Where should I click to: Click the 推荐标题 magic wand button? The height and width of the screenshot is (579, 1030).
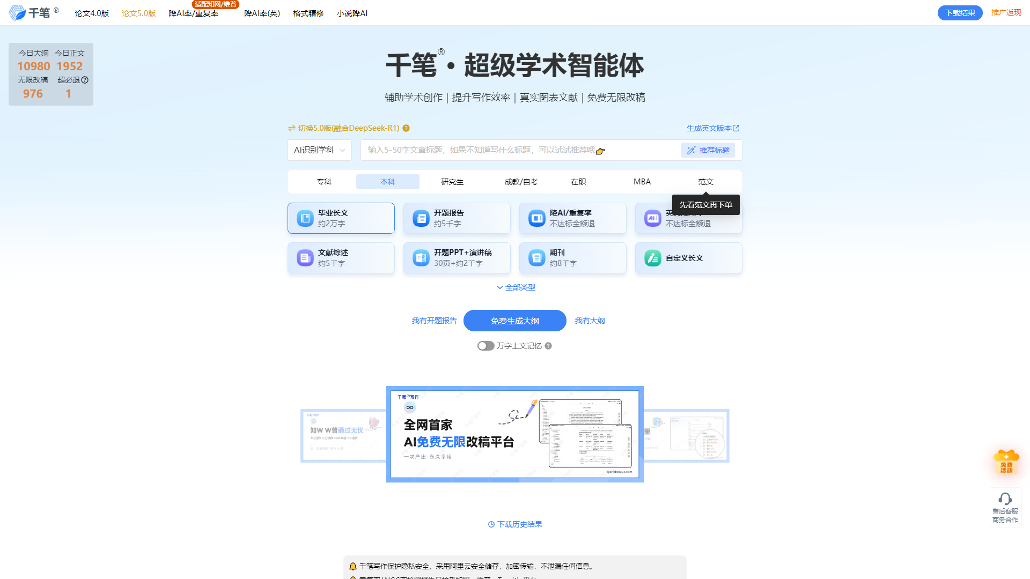708,150
